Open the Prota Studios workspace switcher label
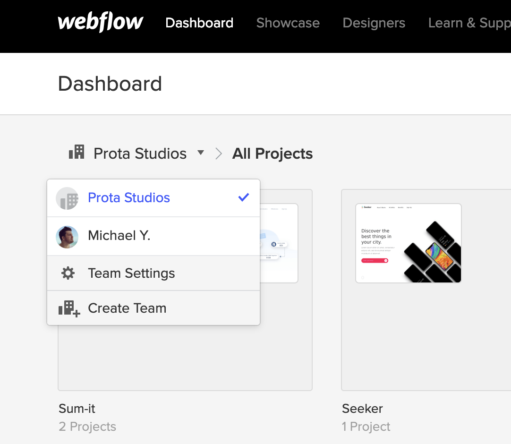The width and height of the screenshot is (511, 444). [x=140, y=154]
